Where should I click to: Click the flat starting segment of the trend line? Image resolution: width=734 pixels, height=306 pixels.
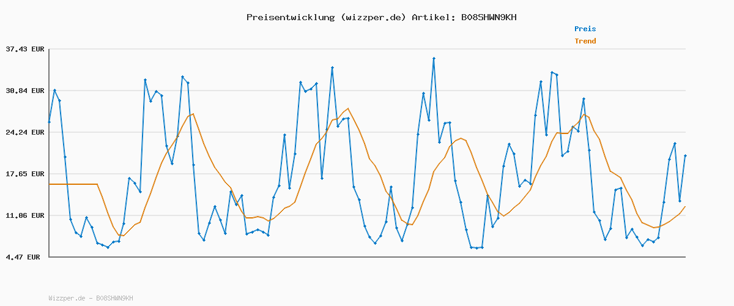point(73,184)
